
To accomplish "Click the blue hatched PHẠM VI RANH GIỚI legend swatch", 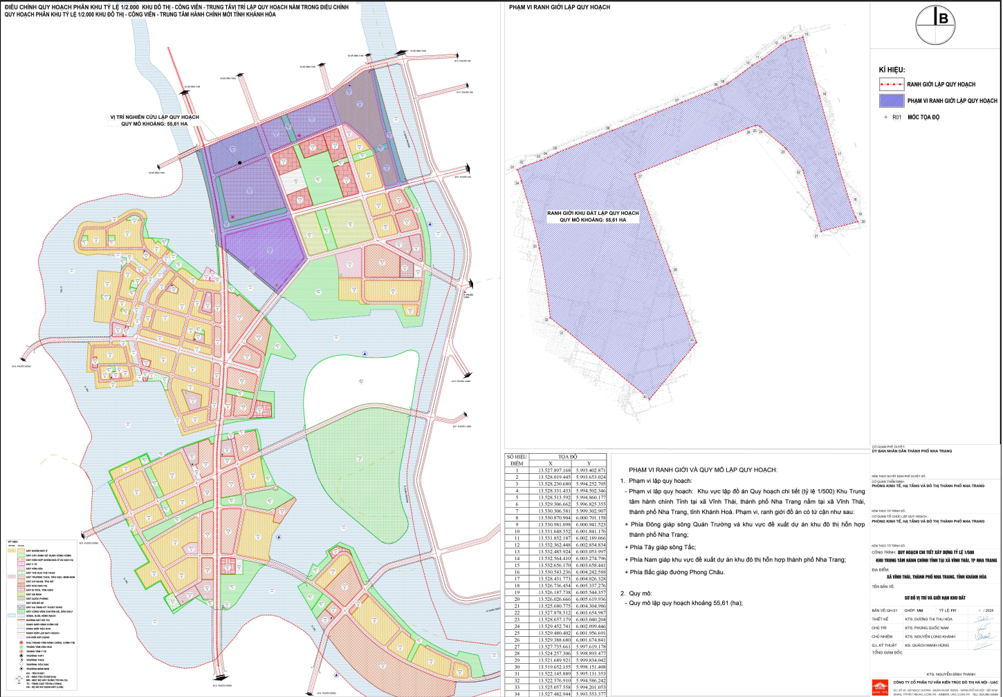I will coord(892,101).
